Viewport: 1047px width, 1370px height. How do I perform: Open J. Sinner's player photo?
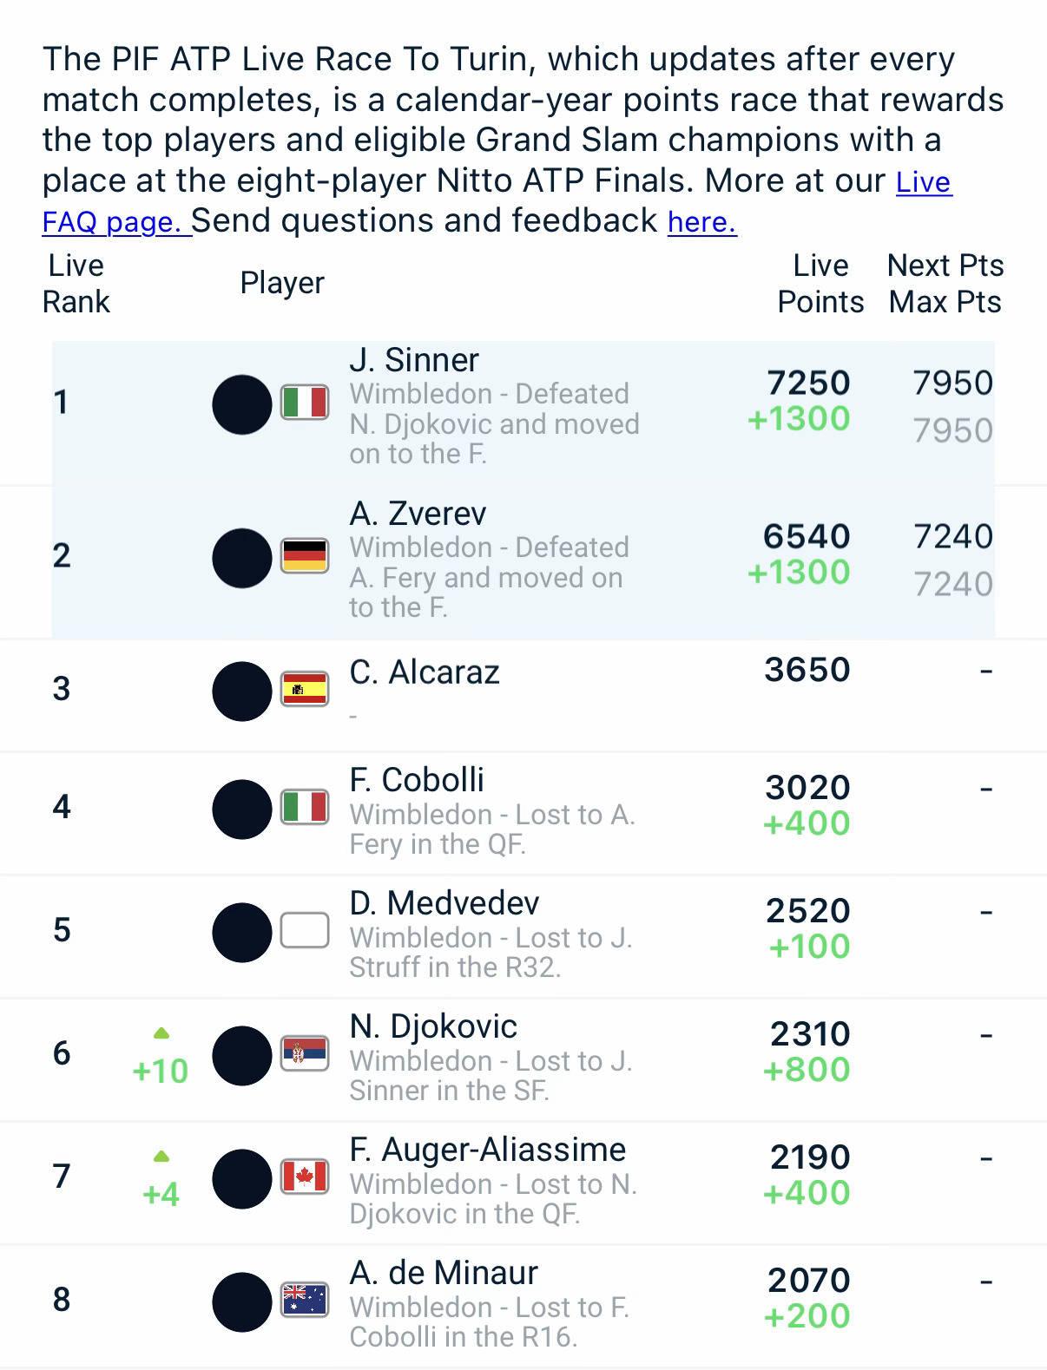[242, 404]
